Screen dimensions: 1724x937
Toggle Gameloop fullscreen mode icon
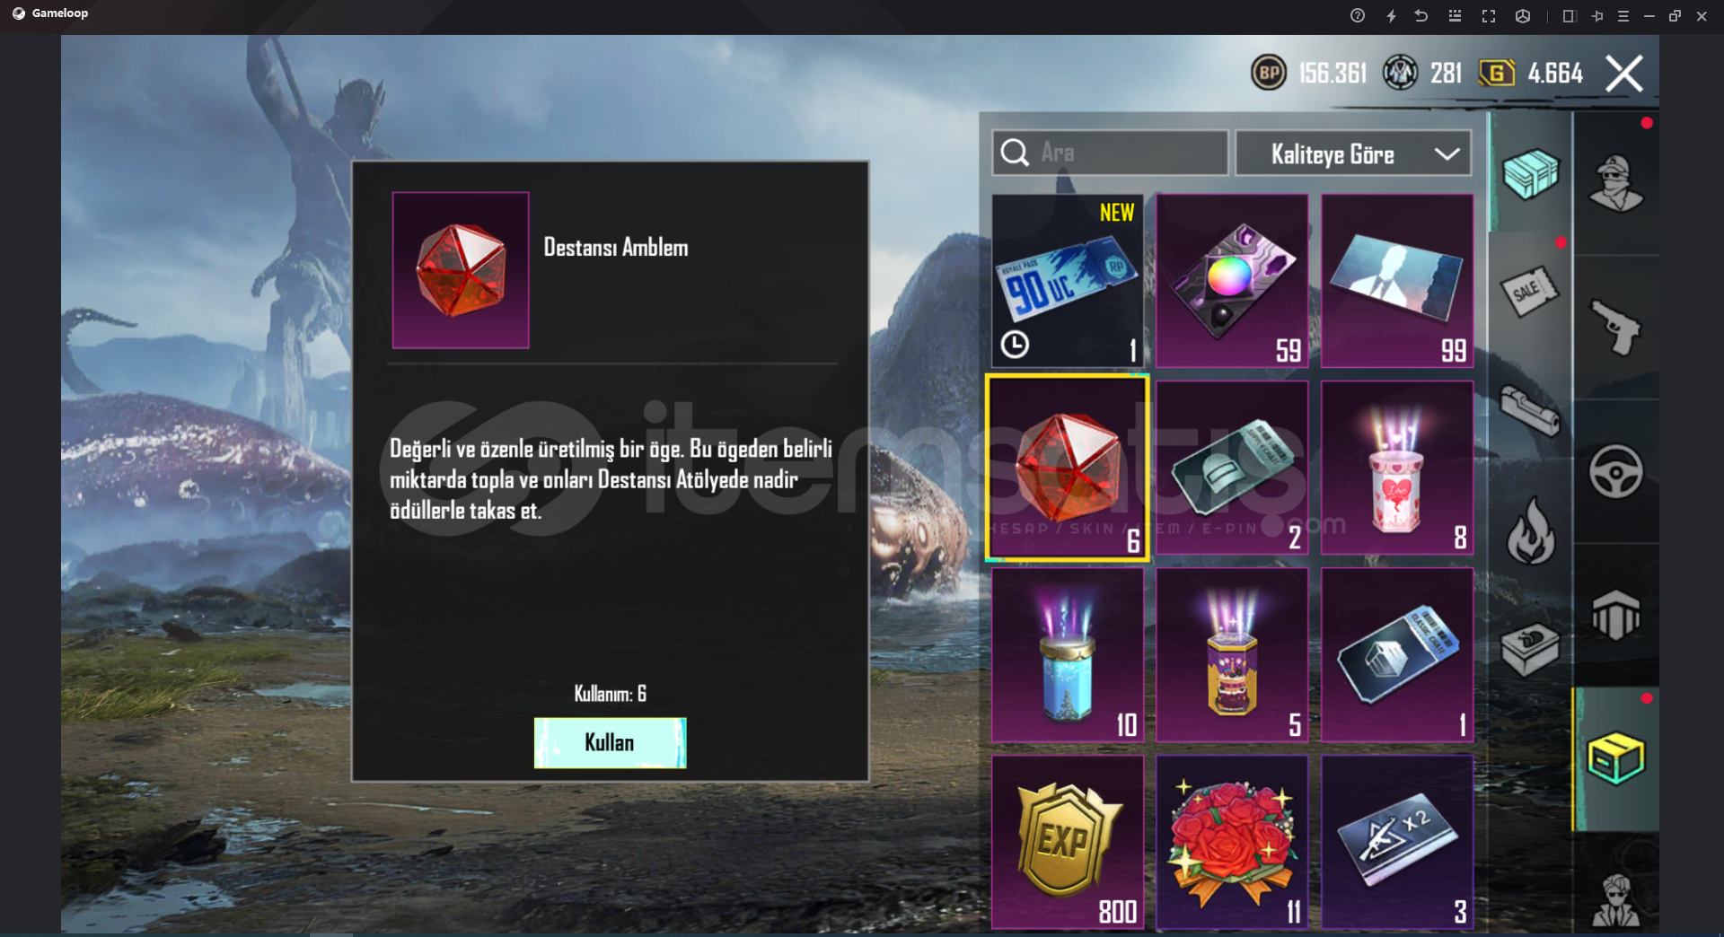pos(1489,16)
